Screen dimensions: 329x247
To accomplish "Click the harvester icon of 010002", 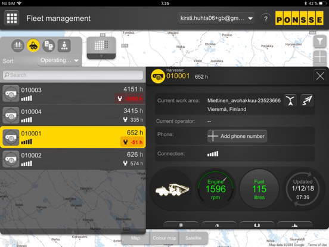I will 11,159.
